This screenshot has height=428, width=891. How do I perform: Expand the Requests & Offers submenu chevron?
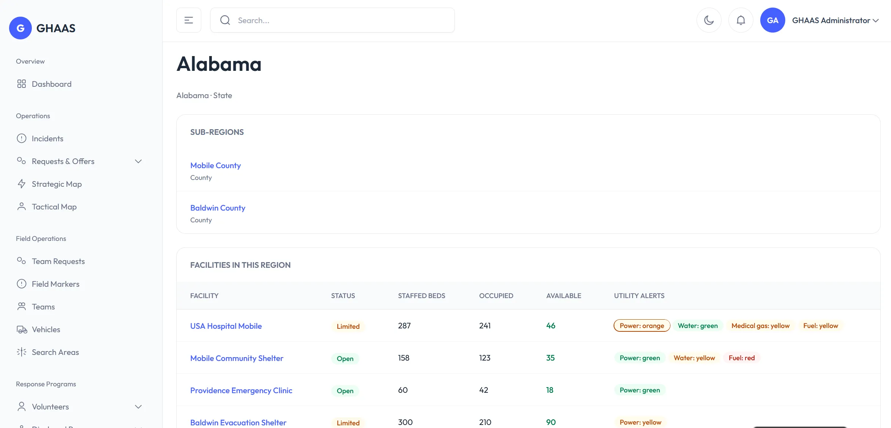pyautogui.click(x=138, y=161)
